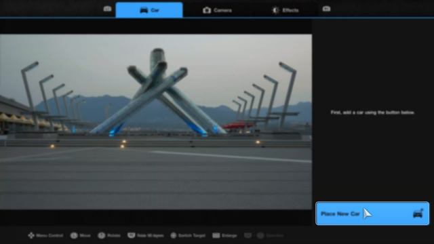Image resolution: width=434 pixels, height=244 pixels.
Task: Select the Car tab
Action: point(149,10)
